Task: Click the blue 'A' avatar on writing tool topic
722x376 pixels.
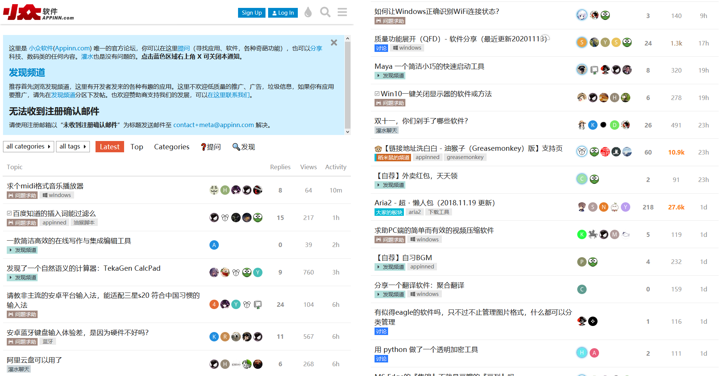Action: tap(214, 245)
